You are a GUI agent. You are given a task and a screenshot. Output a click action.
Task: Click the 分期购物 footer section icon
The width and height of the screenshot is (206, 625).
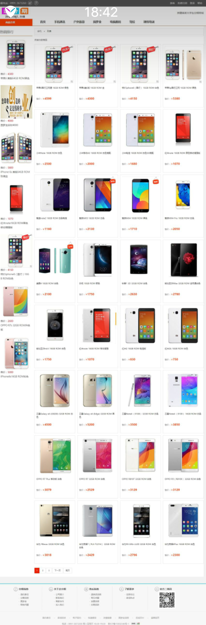[x=15, y=589]
